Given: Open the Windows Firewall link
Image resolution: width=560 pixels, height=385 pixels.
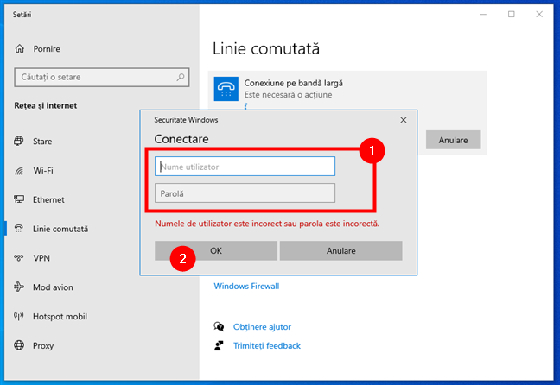Looking at the screenshot, I should click(x=246, y=287).
